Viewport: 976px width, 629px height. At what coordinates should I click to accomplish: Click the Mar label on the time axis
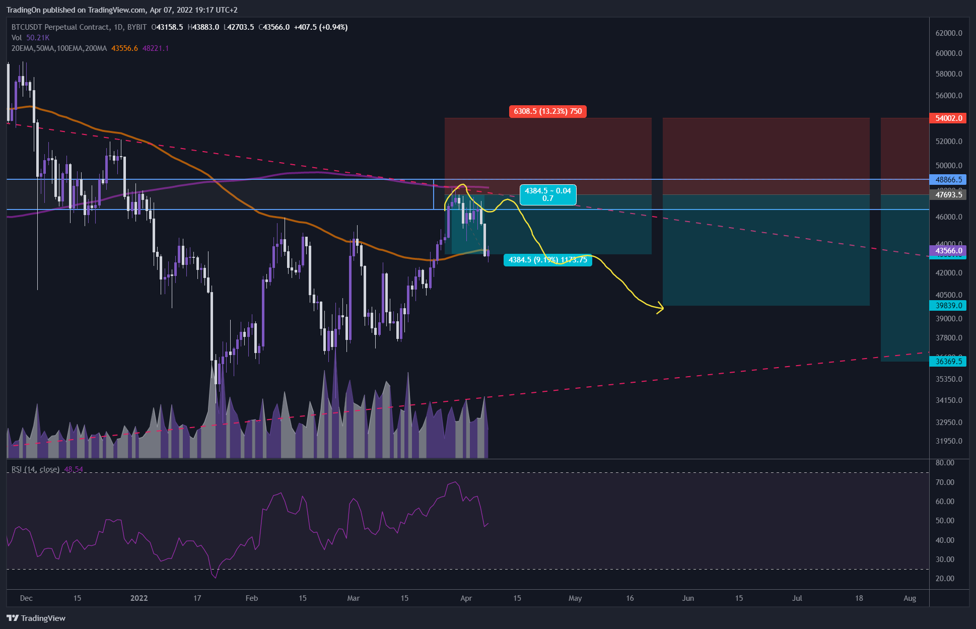coord(354,598)
